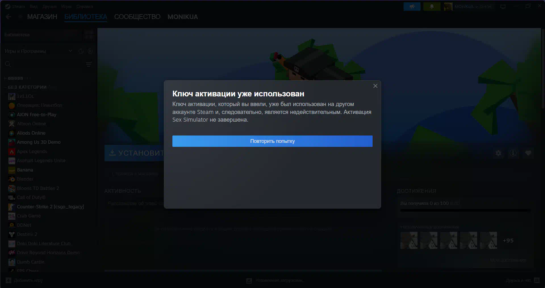Open the advanced filter options icon
The image size is (545, 288).
(89, 64)
